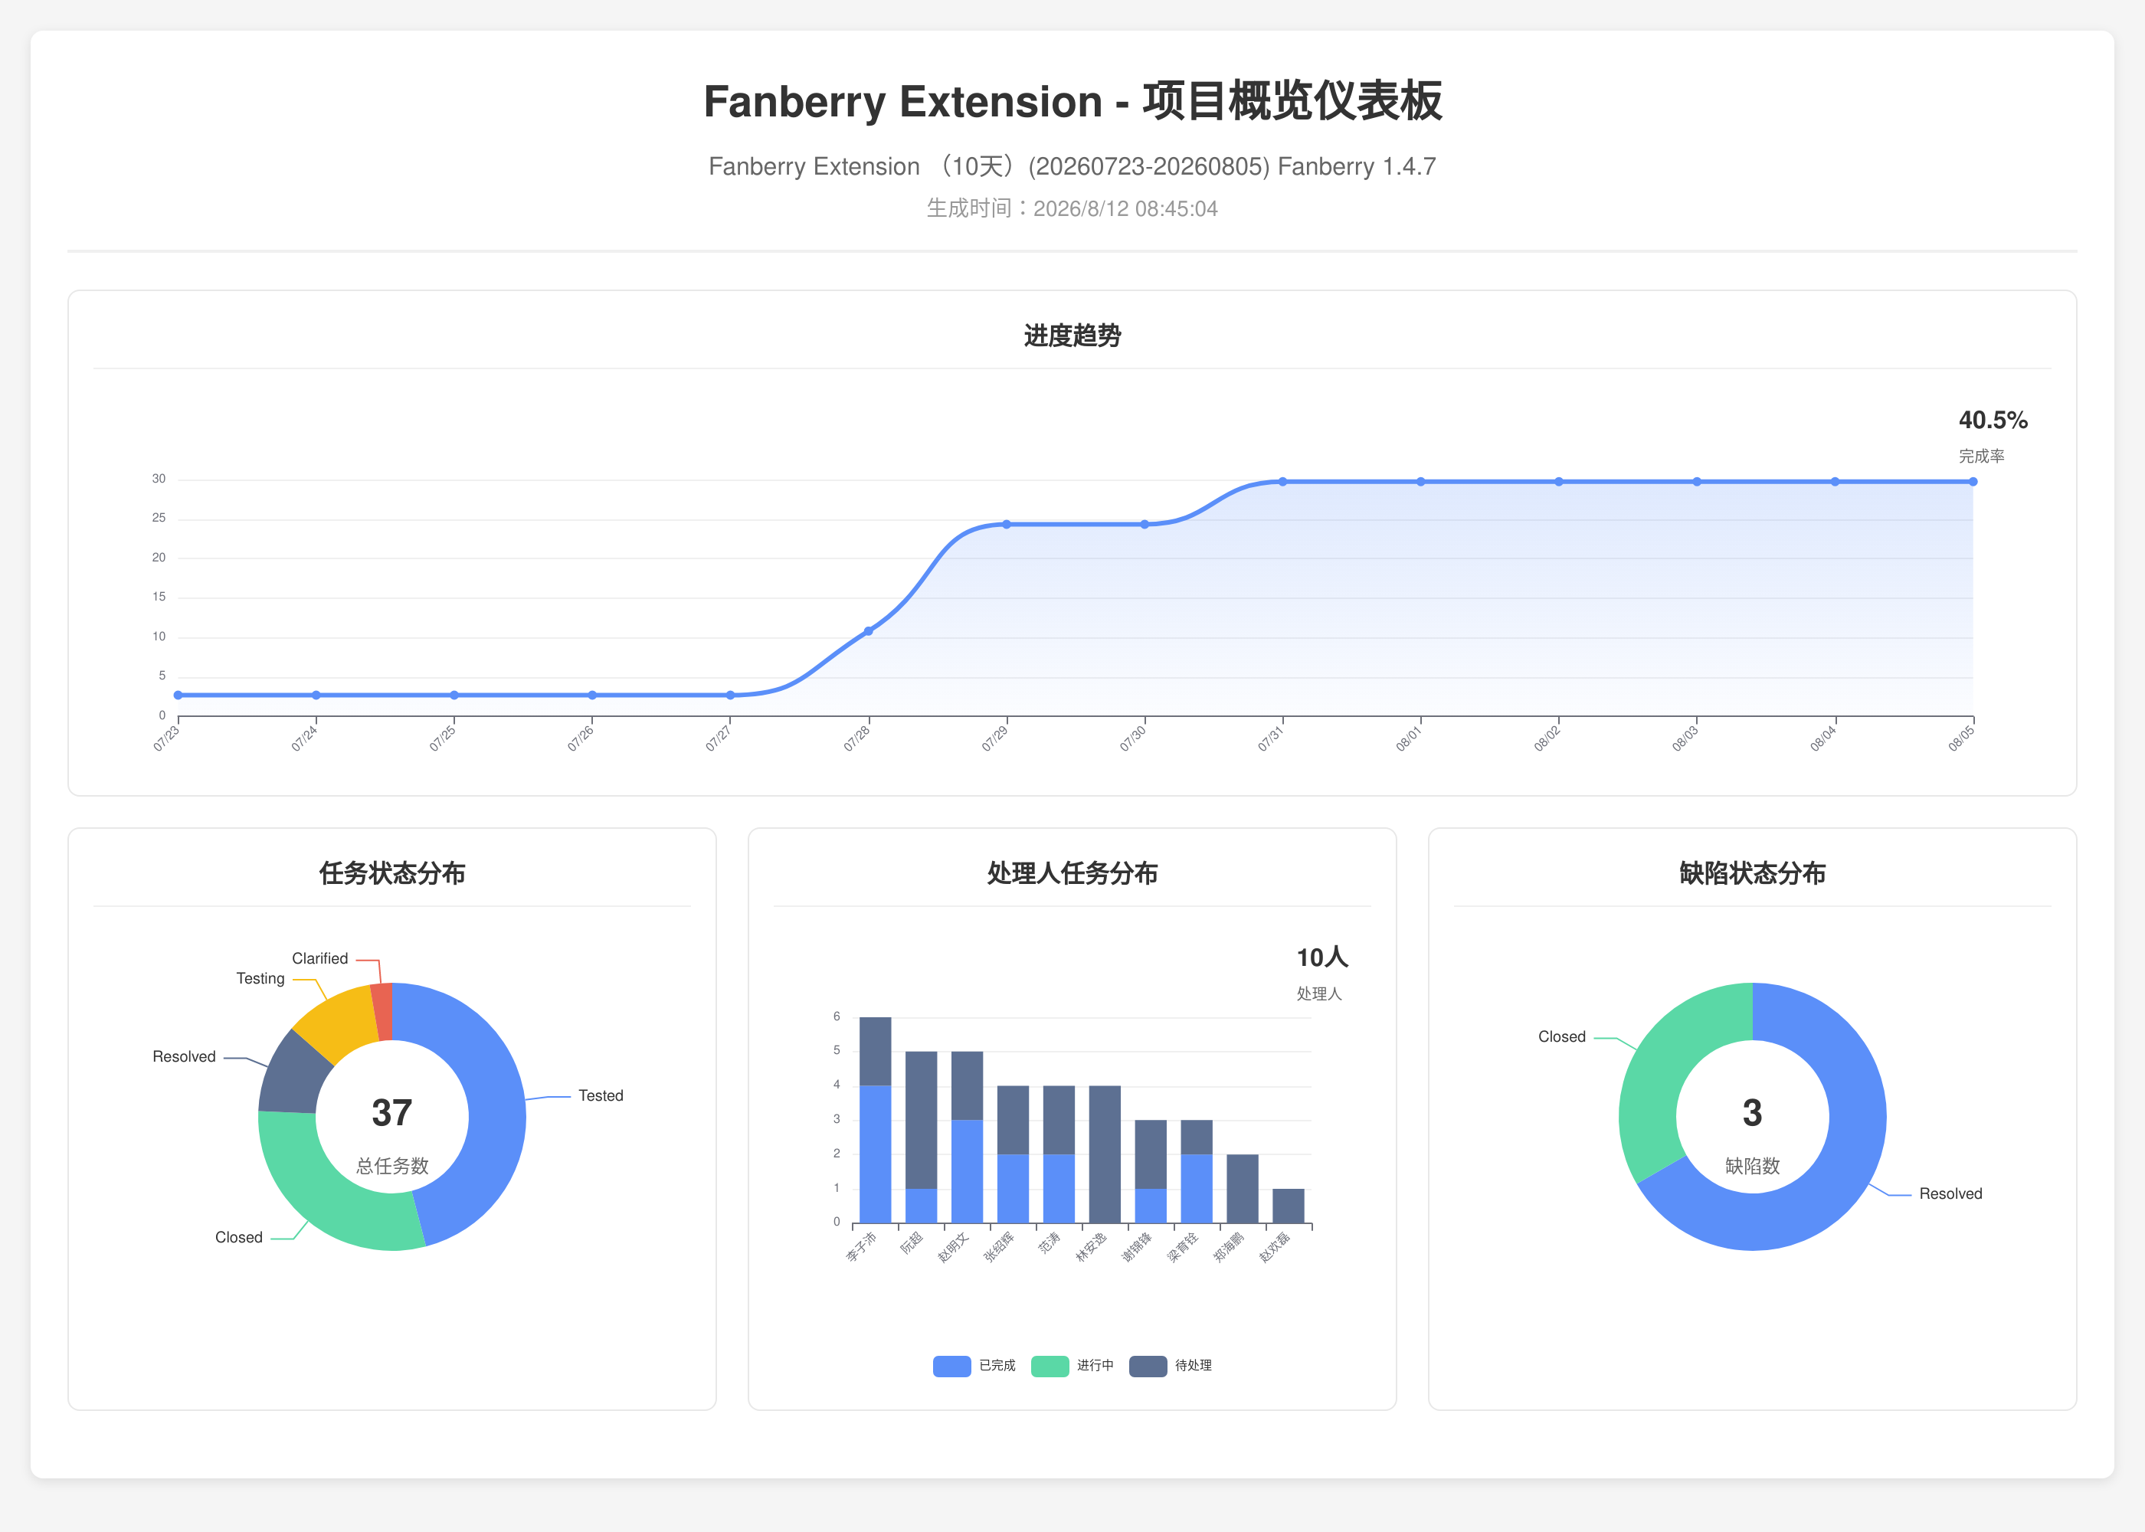Click the 缺陷数 caption in defect donut
2145x1532 pixels.
pyautogui.click(x=1753, y=1166)
